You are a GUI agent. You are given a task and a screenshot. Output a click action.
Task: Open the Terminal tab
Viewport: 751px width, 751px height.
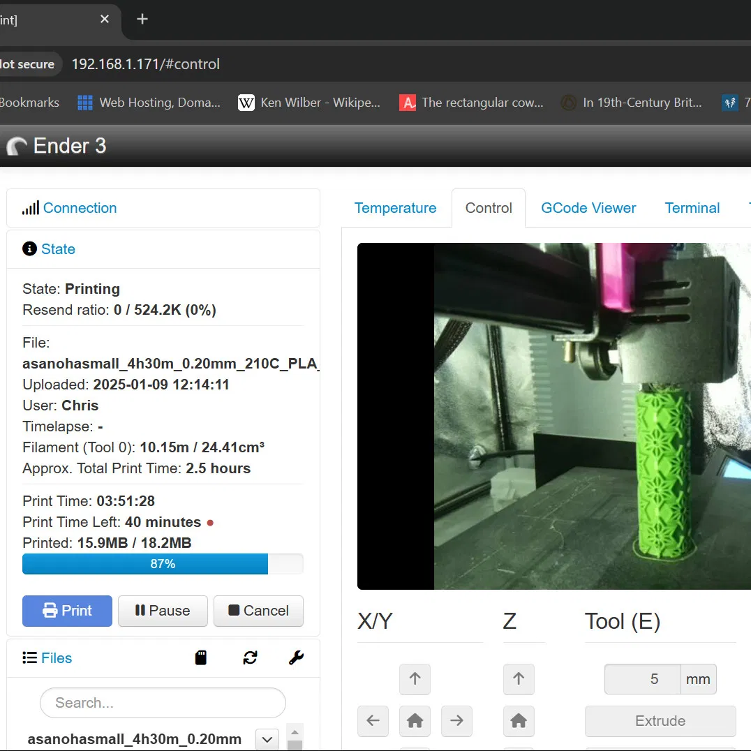click(x=692, y=208)
